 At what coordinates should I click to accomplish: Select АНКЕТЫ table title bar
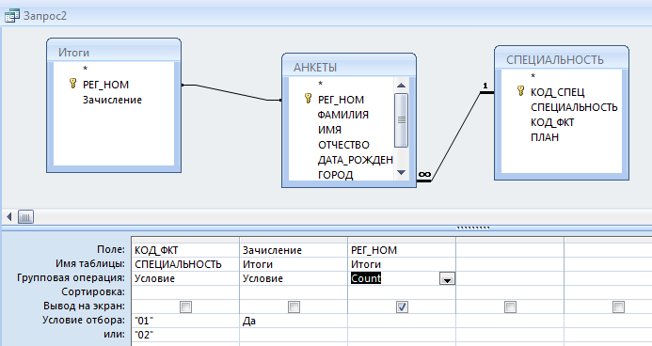point(349,68)
